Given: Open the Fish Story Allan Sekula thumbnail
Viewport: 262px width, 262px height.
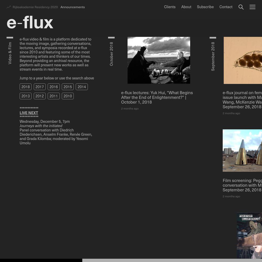Looking at the screenshot, I should (249, 236).
